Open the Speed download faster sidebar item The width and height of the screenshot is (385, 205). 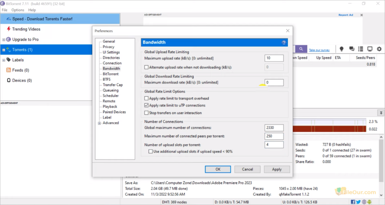60,19
